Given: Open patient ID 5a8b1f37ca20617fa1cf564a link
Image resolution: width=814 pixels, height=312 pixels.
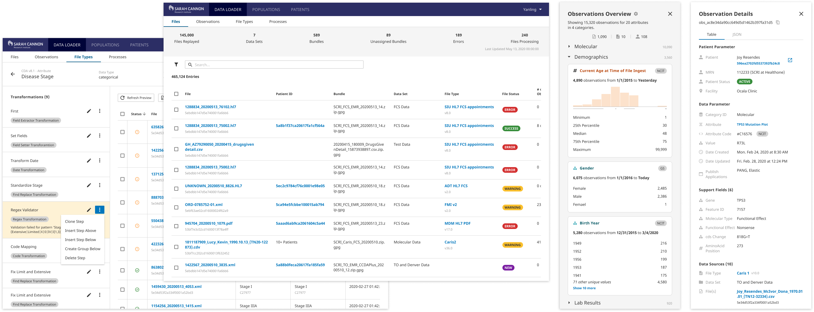Looking at the screenshot, I should point(300,126).
